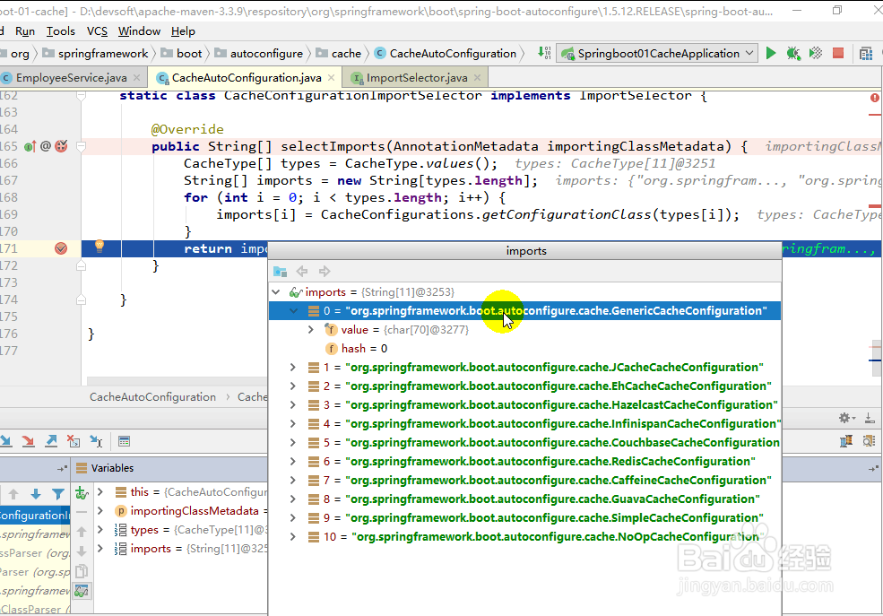Fold the class block at line 162
This screenshot has height=616, width=883.
(x=81, y=96)
